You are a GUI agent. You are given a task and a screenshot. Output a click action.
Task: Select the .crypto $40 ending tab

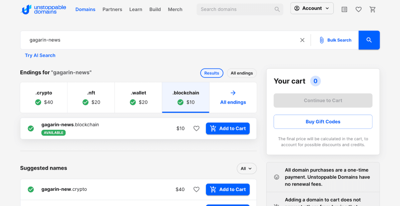click(44, 98)
